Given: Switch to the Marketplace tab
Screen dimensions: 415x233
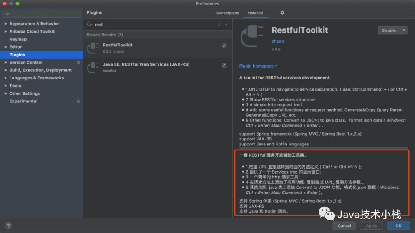Looking at the screenshot, I should pos(227,13).
